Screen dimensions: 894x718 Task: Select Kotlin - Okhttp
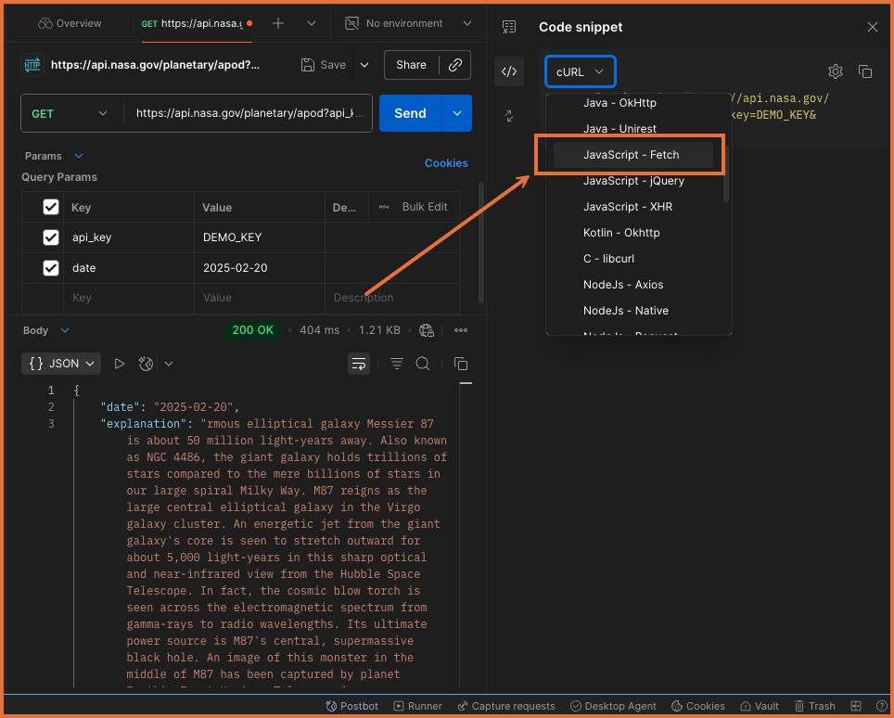tap(634, 233)
